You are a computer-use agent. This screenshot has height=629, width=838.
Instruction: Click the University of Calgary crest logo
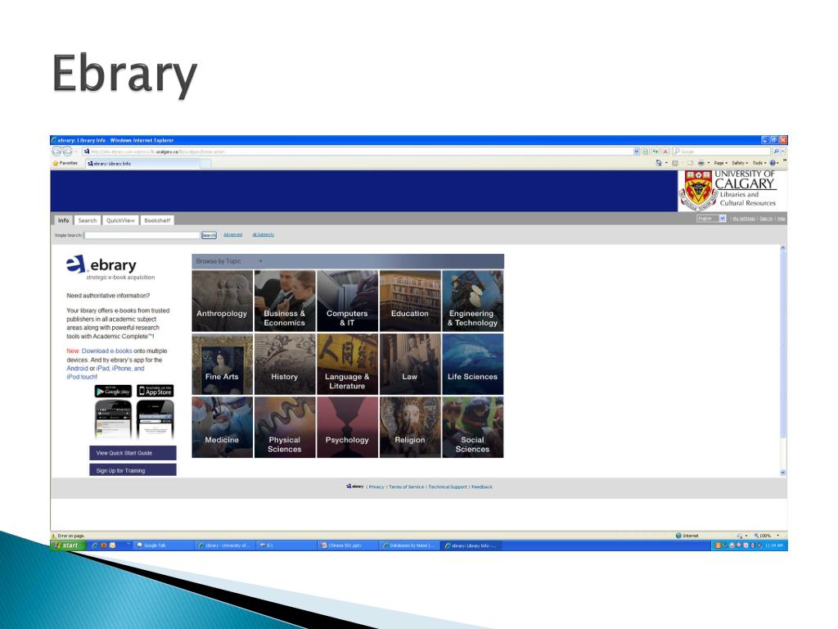tap(698, 190)
